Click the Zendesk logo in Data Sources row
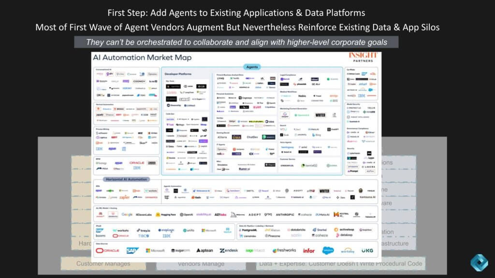 (229, 250)
